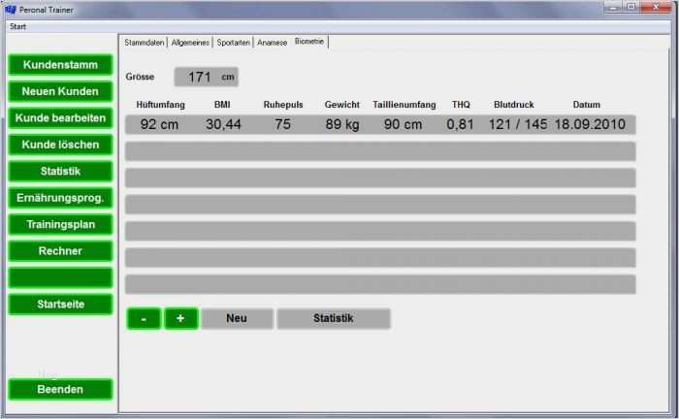
Task: Select the Hüftumfang value 92 cm
Action: click(x=159, y=125)
